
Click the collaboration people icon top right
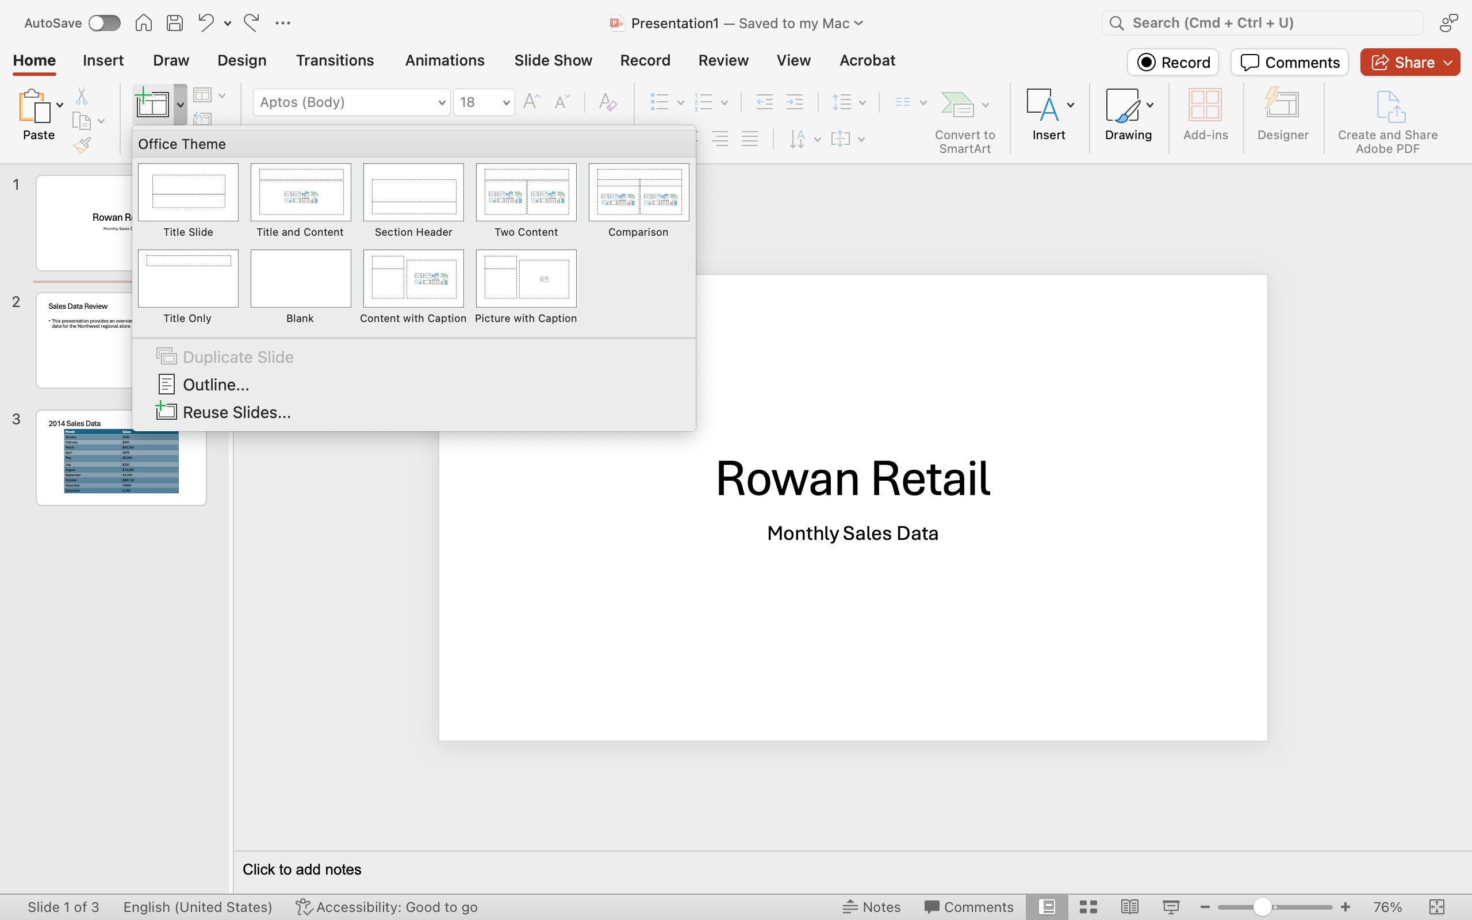point(1449,23)
